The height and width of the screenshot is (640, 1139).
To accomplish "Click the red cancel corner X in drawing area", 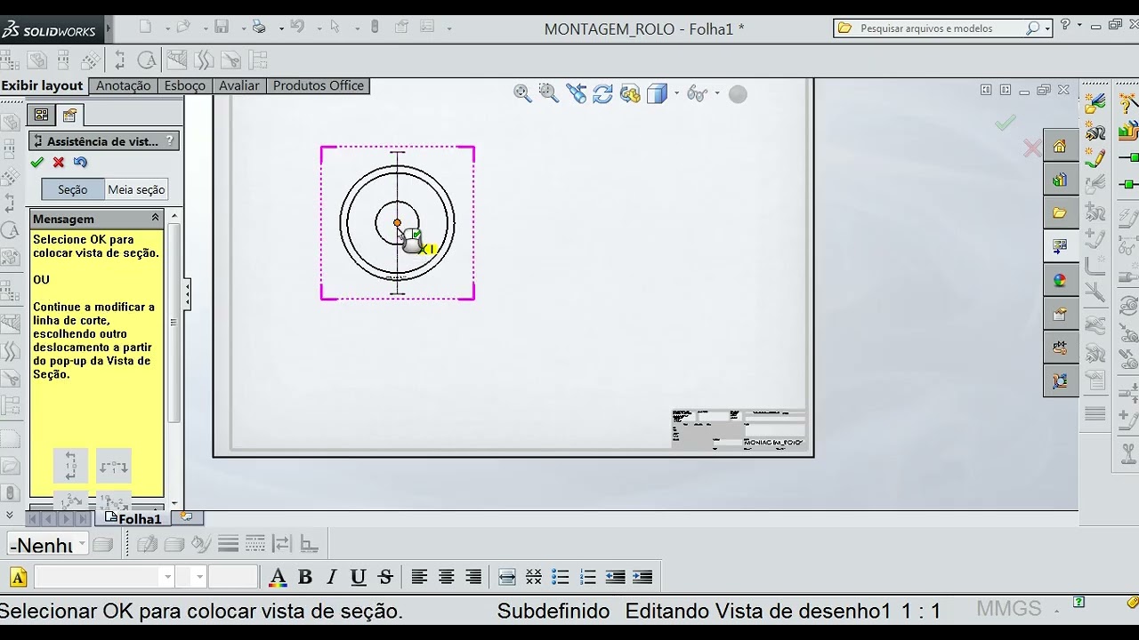I will 1032,148.
